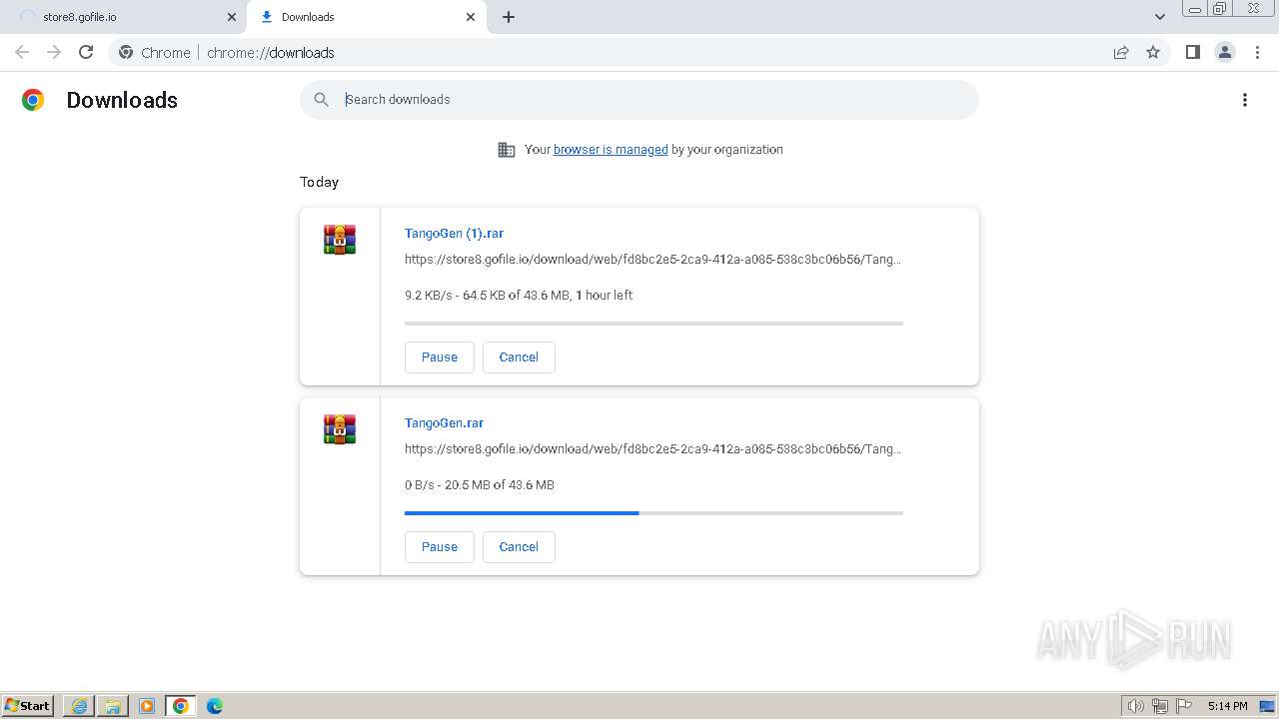Click the source URL of TangoGen.rar

652,449
